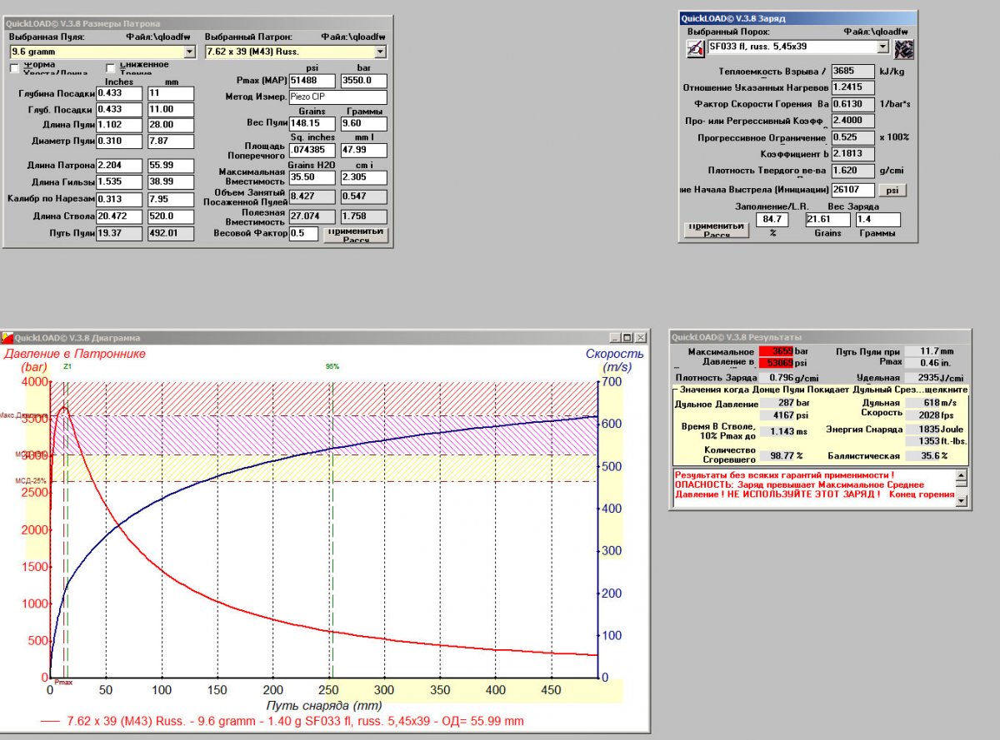Click the QuickLOAD icon in Диаграмма title bar
Viewport: 1000px width, 740px height.
[x=7, y=338]
